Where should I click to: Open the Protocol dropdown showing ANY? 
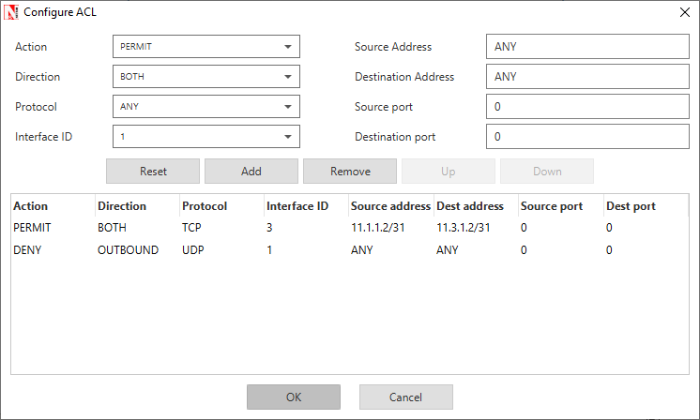[x=205, y=107]
